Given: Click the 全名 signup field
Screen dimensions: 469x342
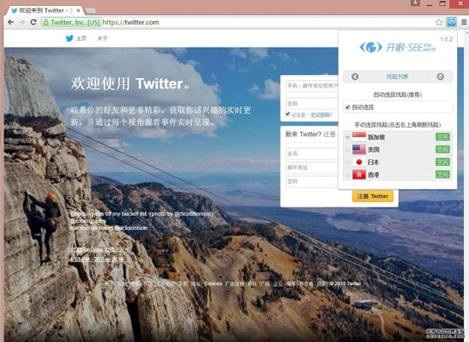Looking at the screenshot, I should (311, 153).
